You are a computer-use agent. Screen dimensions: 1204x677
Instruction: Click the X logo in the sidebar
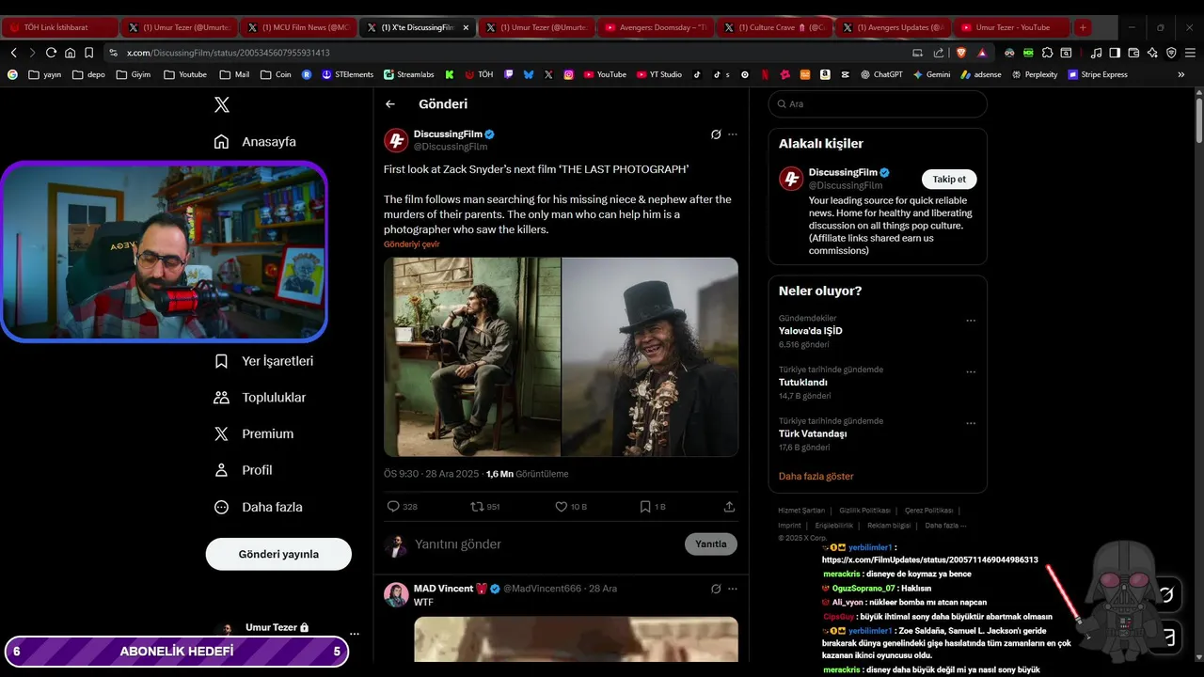tap(222, 104)
